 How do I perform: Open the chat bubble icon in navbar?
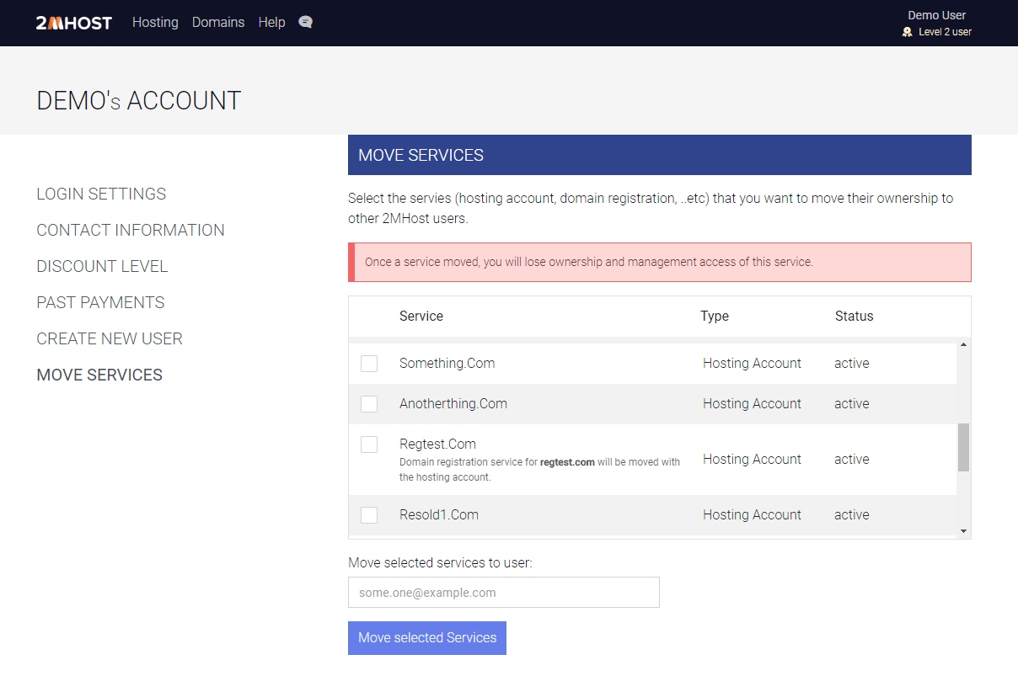pyautogui.click(x=305, y=23)
